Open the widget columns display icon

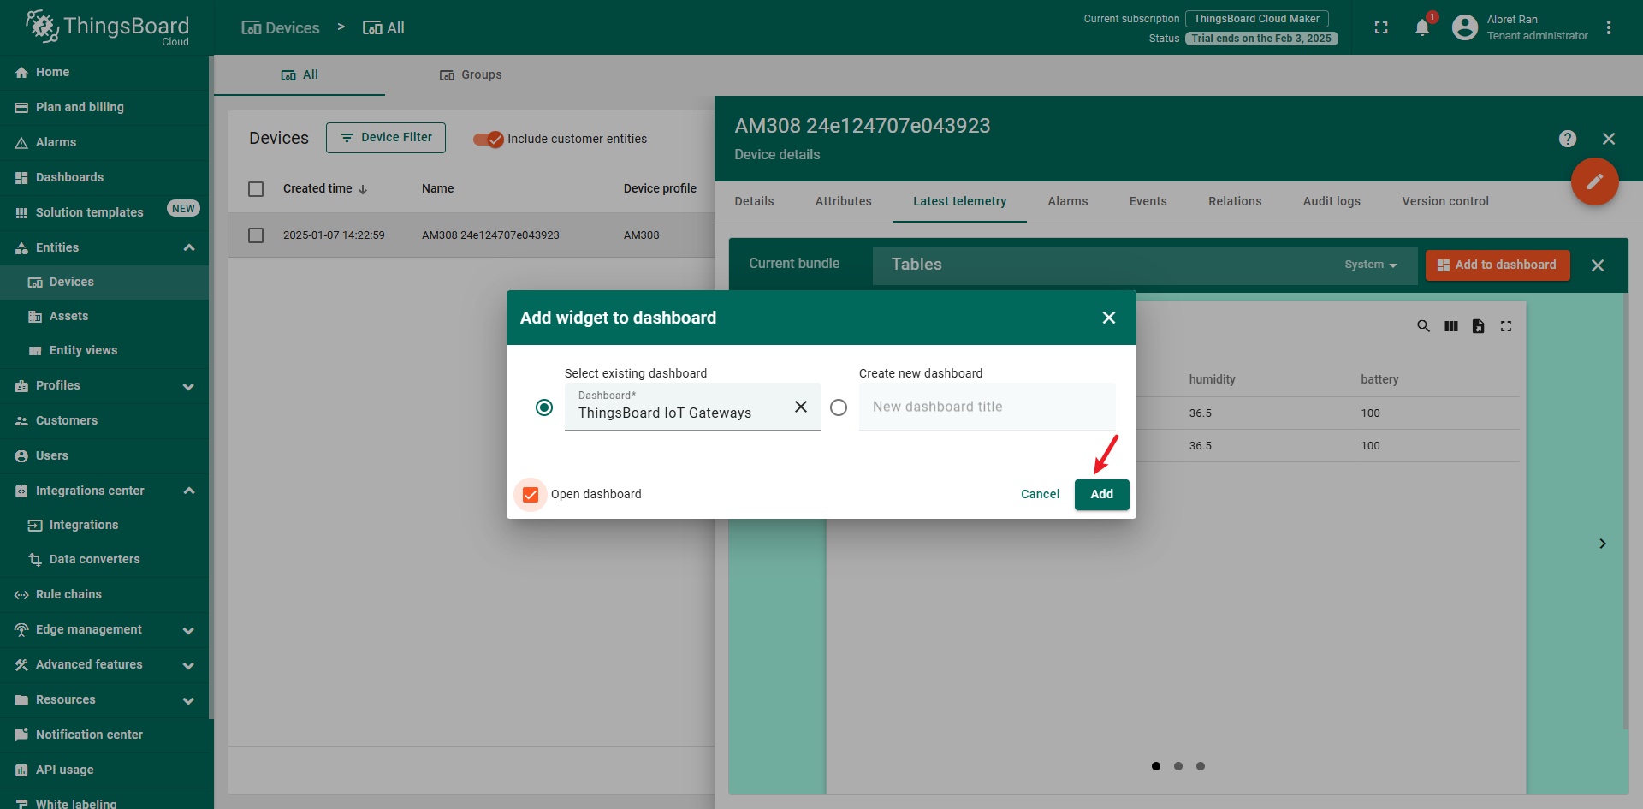[x=1451, y=326]
